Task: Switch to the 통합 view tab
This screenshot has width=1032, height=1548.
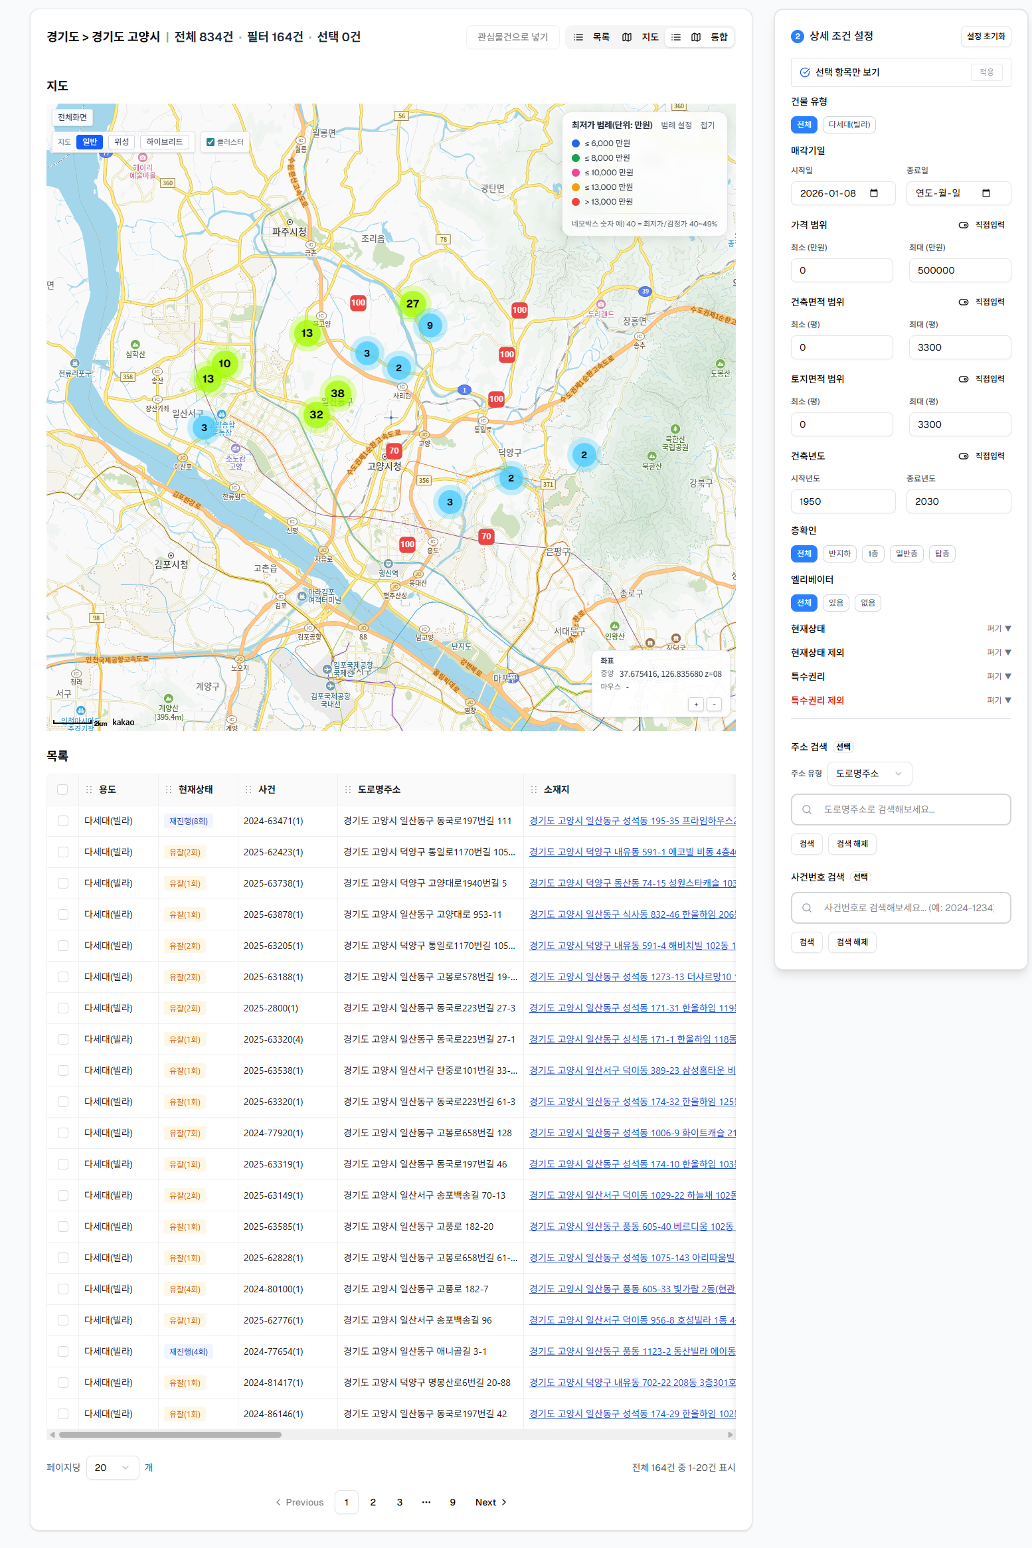Action: [700, 37]
